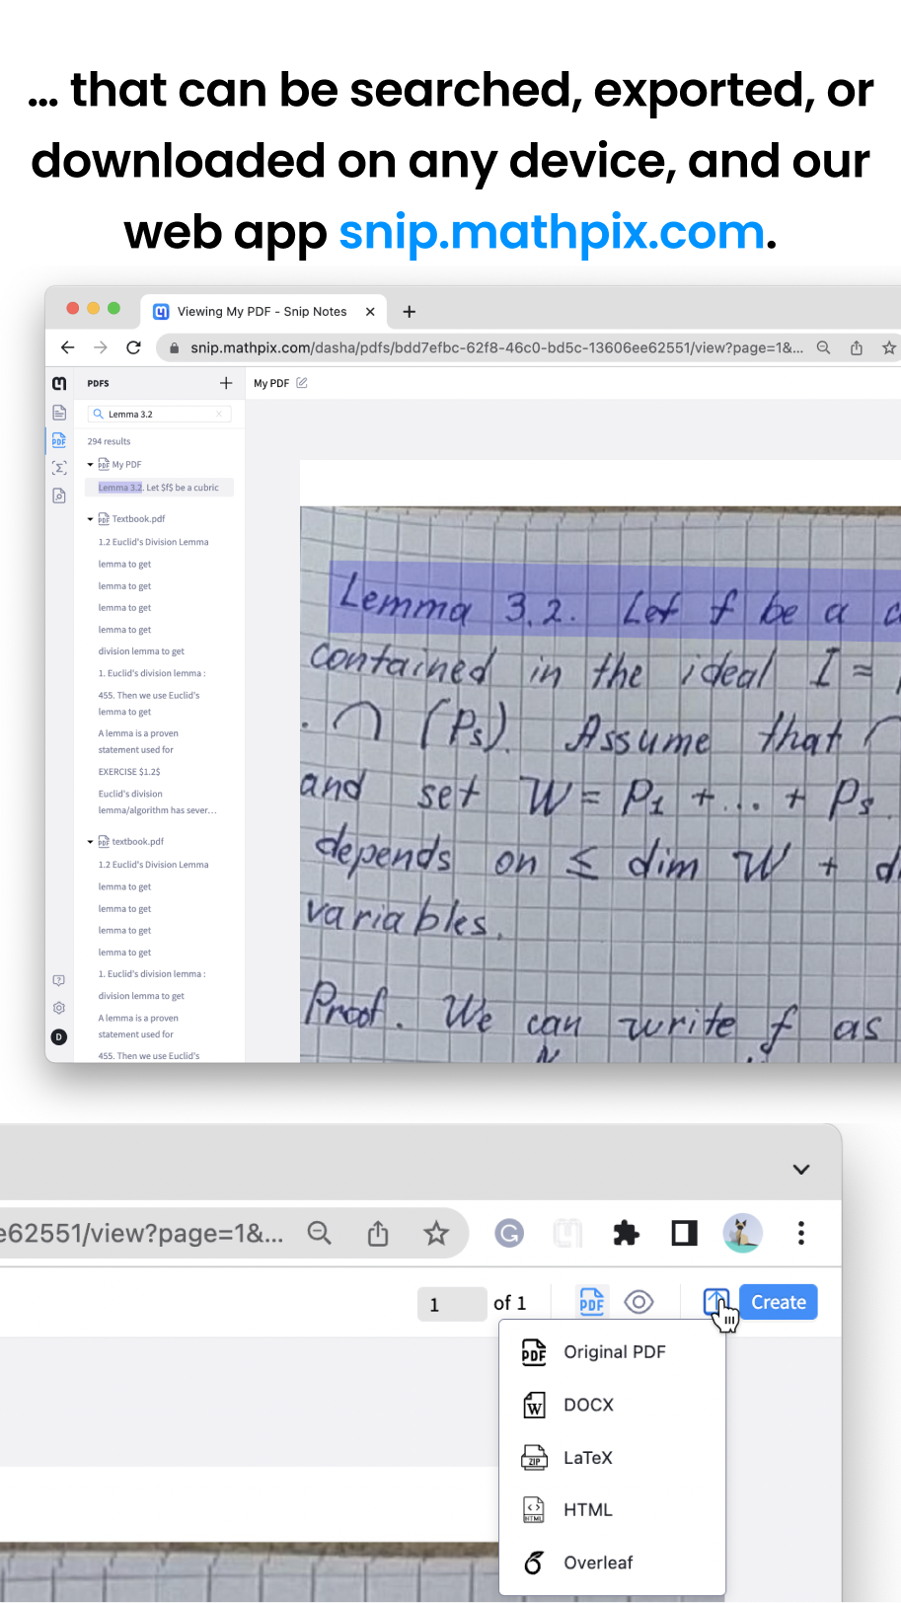Screen dimensions: 901x1603
Task: Click the page number field showing 1
Action: pos(452,1304)
